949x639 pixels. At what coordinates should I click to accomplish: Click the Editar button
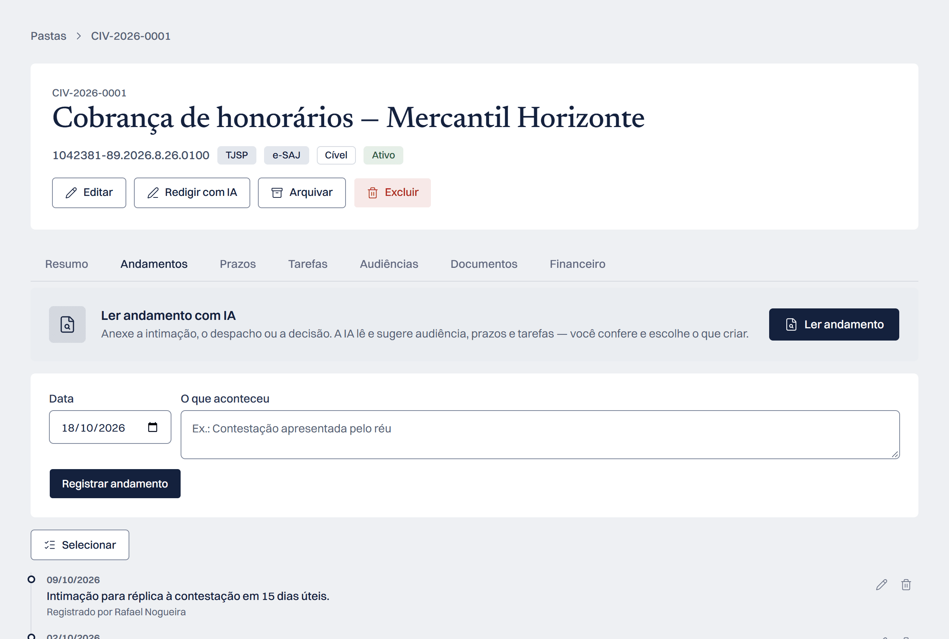[89, 193]
